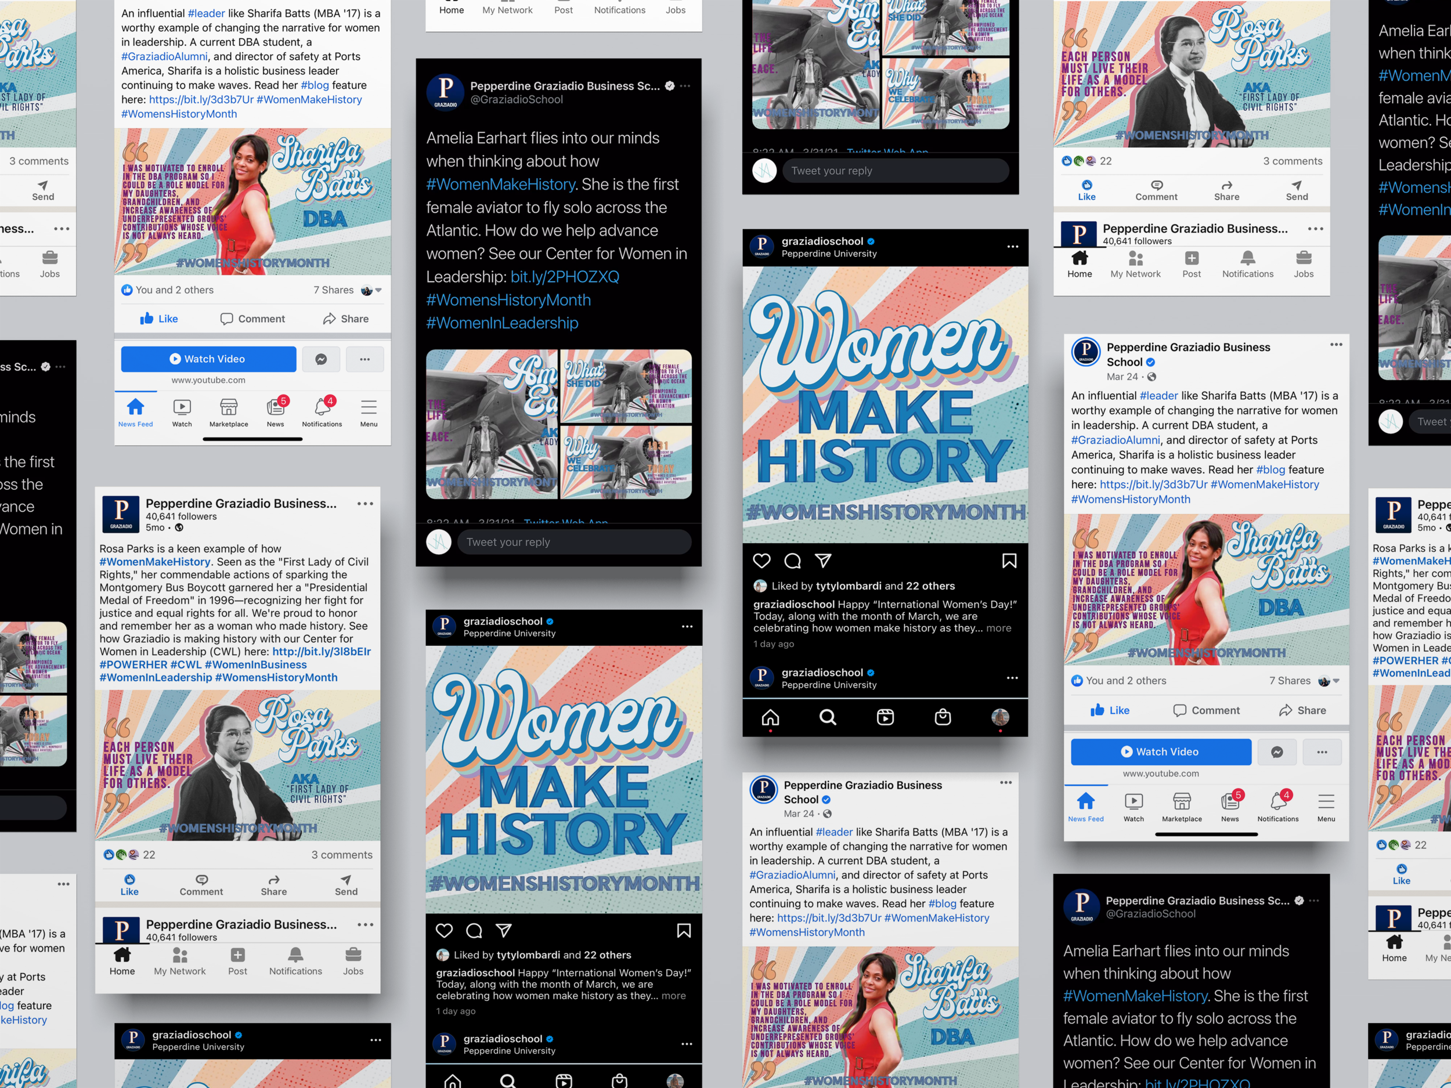
Task: Open search magnifier in center-right Instagram nav bar
Action: click(x=828, y=717)
